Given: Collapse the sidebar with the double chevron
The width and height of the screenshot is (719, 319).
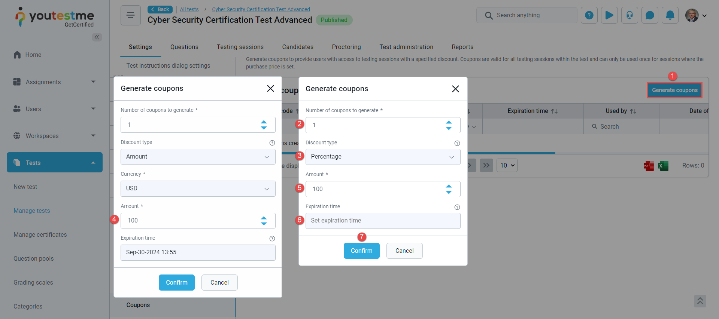Looking at the screenshot, I should click(x=97, y=37).
